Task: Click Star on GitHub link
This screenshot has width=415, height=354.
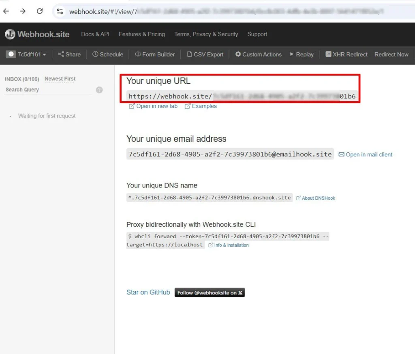Action: pos(148,292)
